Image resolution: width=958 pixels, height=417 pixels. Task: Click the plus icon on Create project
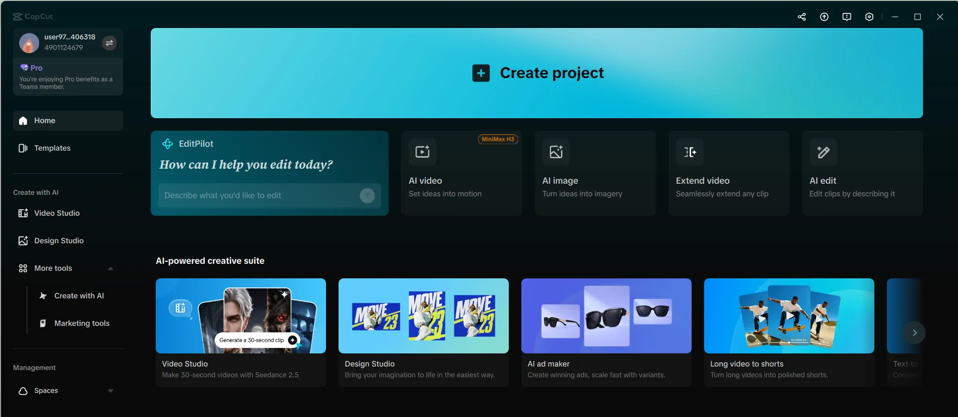pos(481,73)
